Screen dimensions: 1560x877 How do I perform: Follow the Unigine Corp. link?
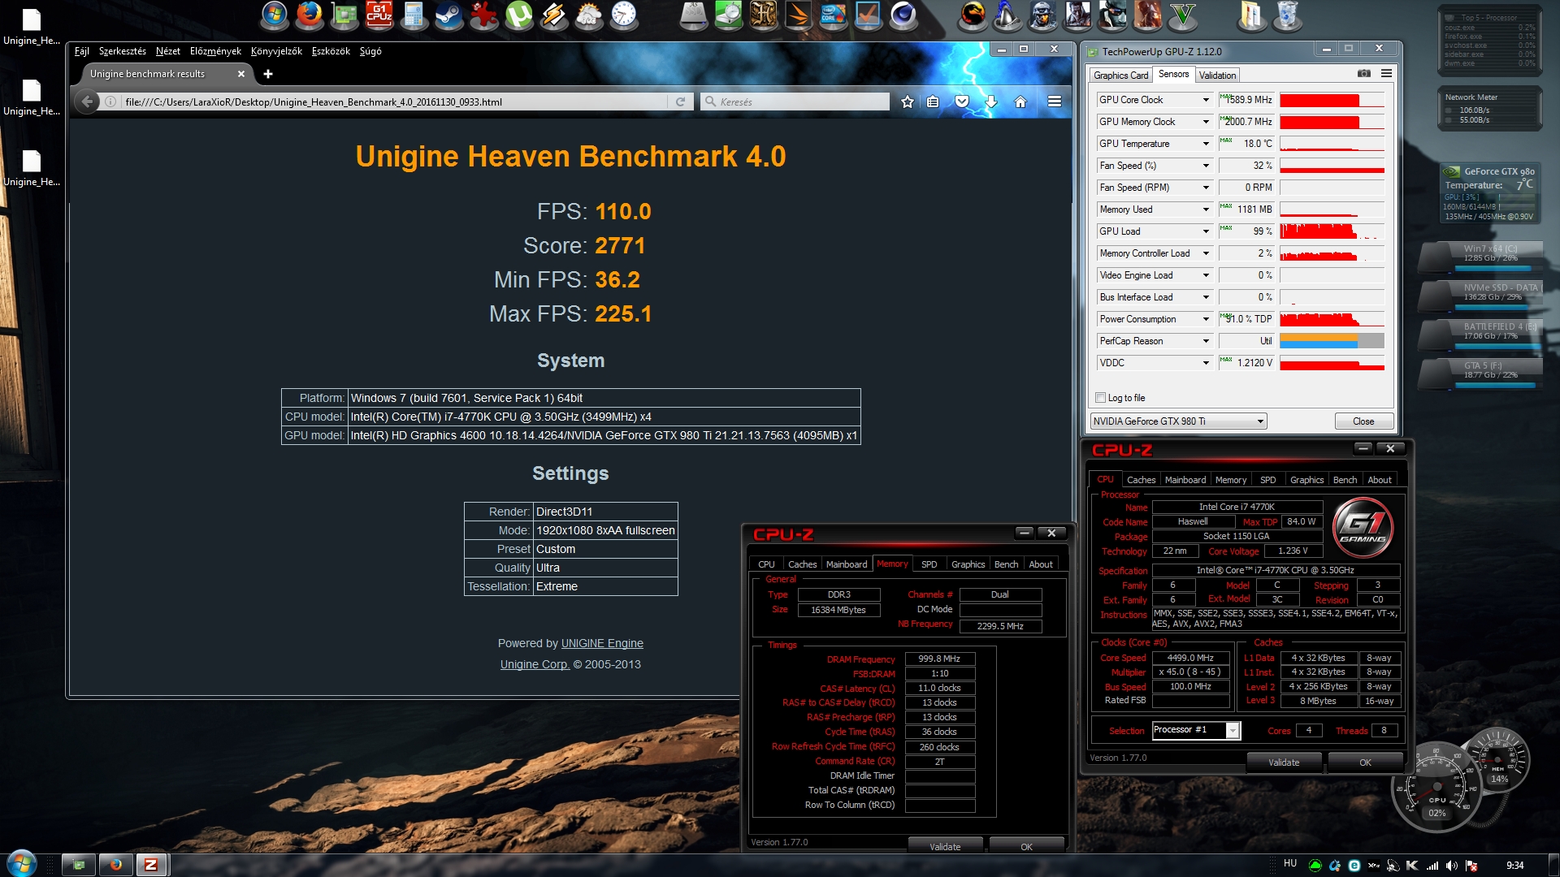point(535,664)
